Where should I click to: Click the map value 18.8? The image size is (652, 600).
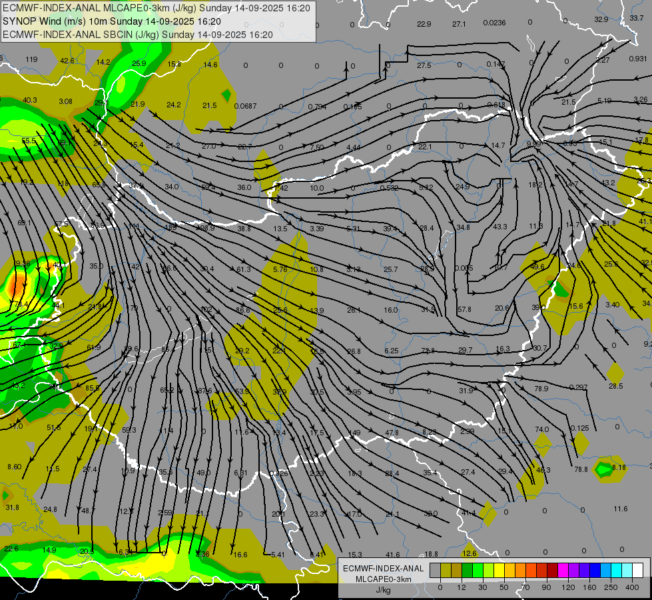pos(431,554)
